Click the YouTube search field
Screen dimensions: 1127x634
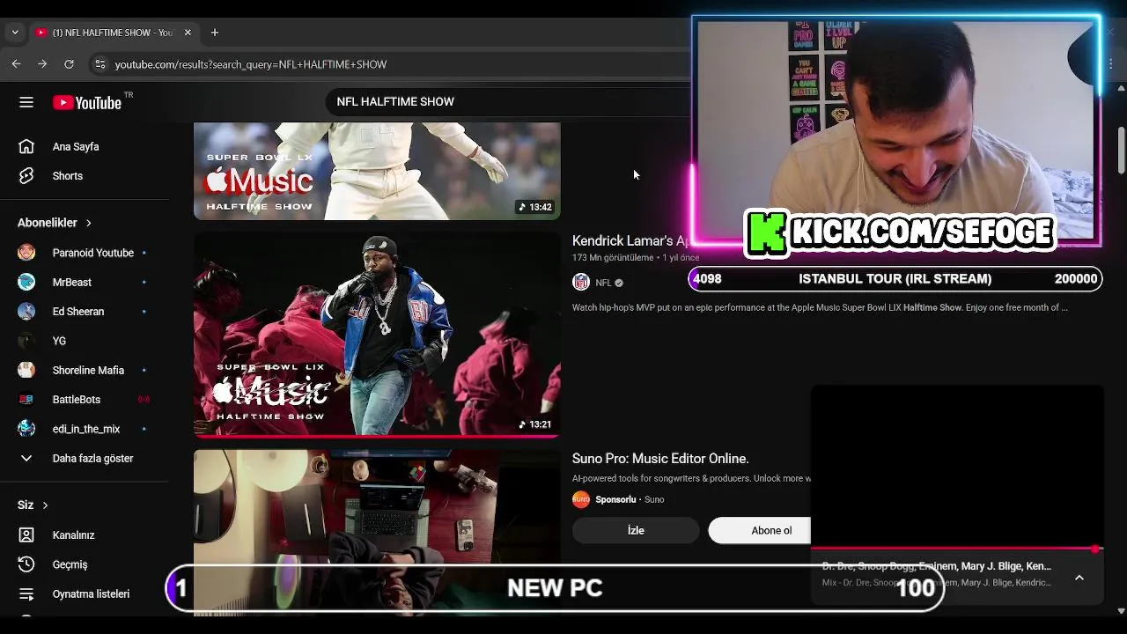point(506,101)
